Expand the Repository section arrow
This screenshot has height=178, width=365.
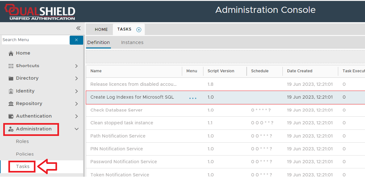(x=76, y=104)
